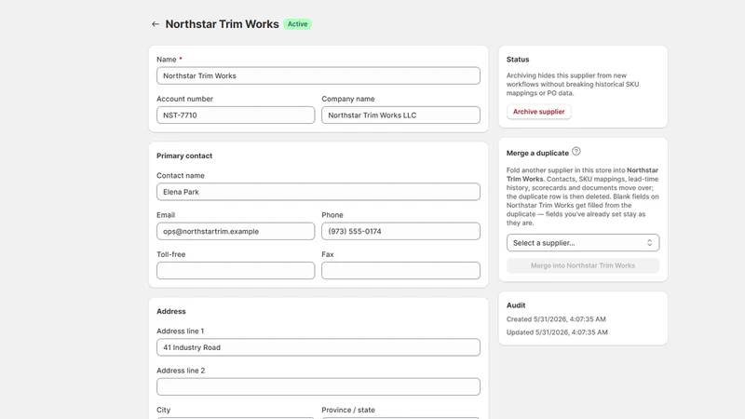The width and height of the screenshot is (745, 419).
Task: Click the Merge a duplicate heading
Action: 537,153
